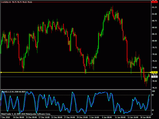Click the 80.00 price axis label

pyautogui.click(x=154, y=41)
